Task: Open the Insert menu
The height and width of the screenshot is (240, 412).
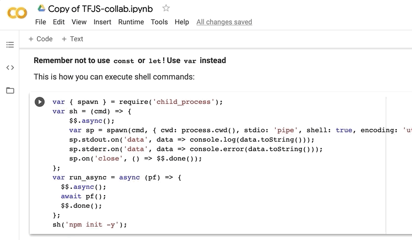Action: point(103,22)
